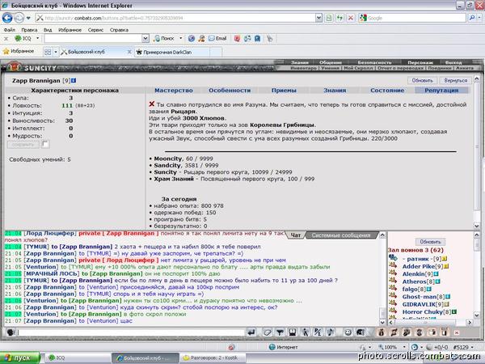This screenshot has height=364, width=485.
Task: Click the browser Forward arrow button
Action: click(x=19, y=18)
